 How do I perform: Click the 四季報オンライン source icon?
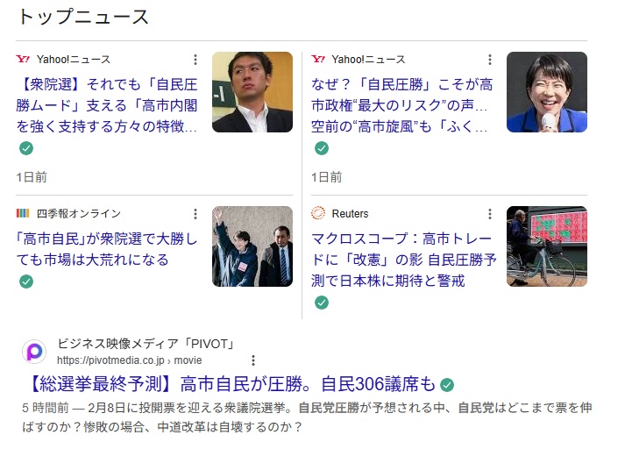(x=23, y=213)
